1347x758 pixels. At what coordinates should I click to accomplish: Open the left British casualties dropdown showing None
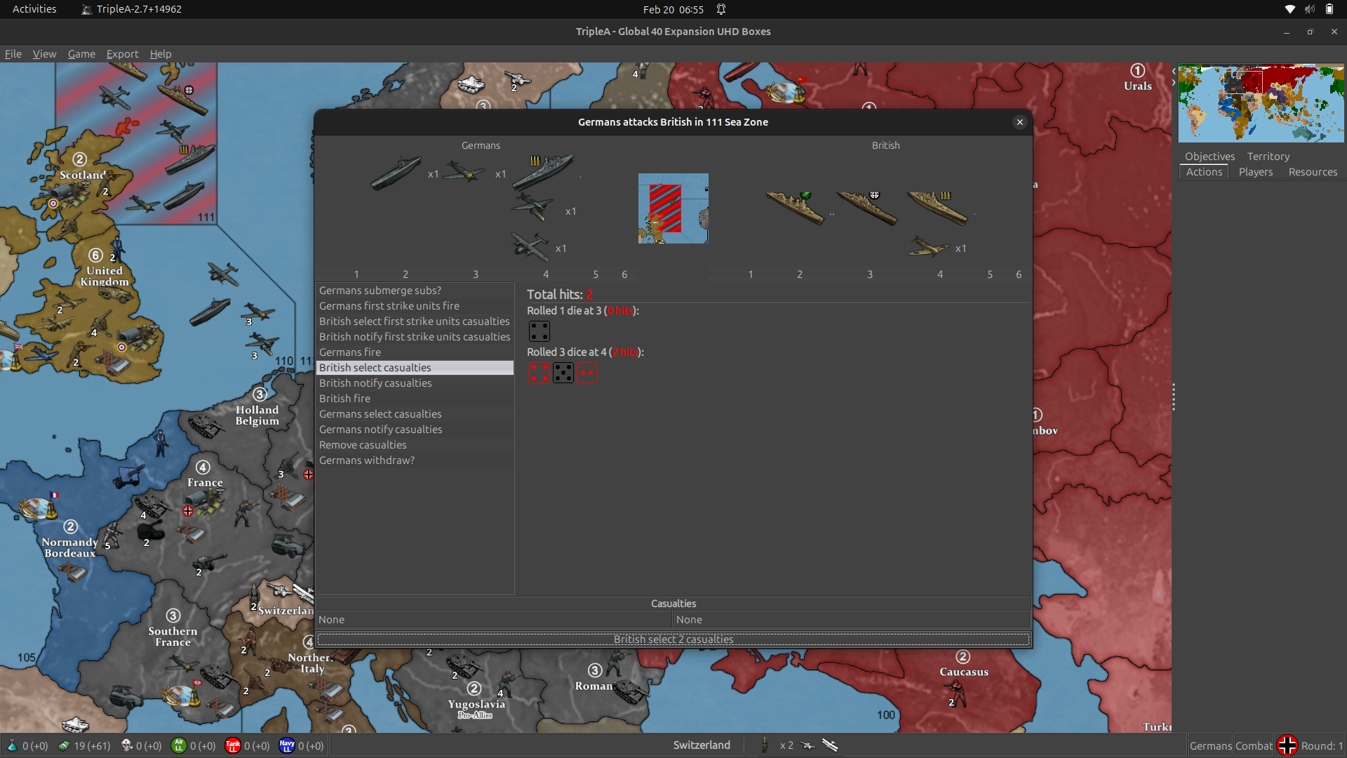[x=493, y=619]
